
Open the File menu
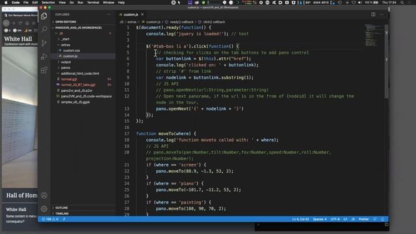(26, 3)
